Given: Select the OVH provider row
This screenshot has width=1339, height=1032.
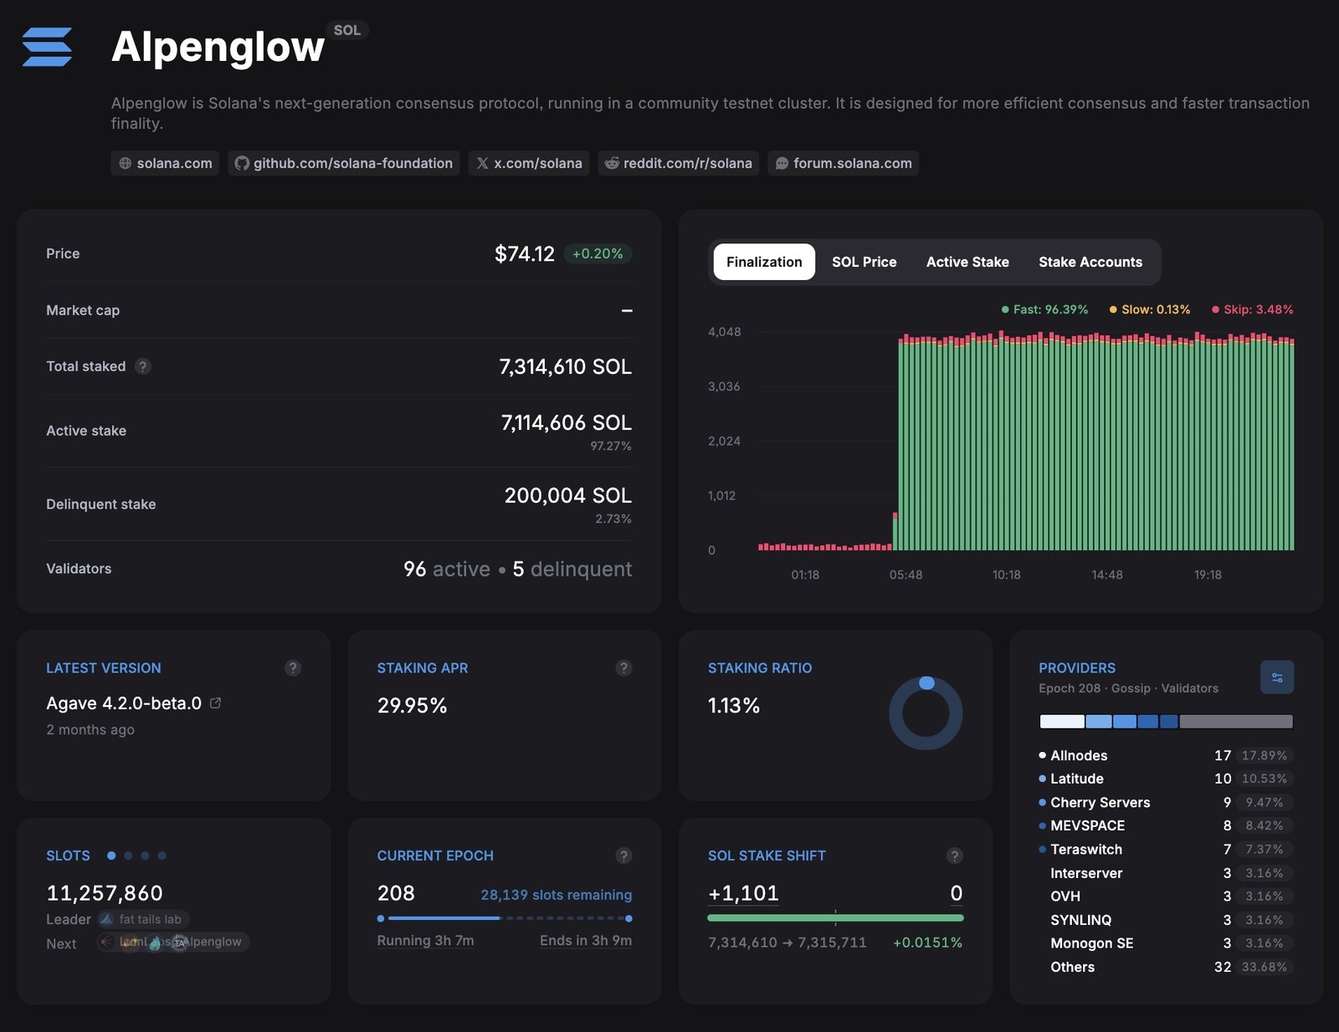Looking at the screenshot, I should point(1166,896).
